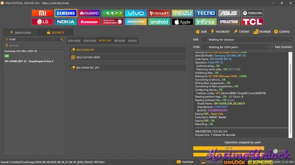295x165 pixels.
Task: Select Samsung S24 Ultra (BIT-6) model
Action: 21,51
